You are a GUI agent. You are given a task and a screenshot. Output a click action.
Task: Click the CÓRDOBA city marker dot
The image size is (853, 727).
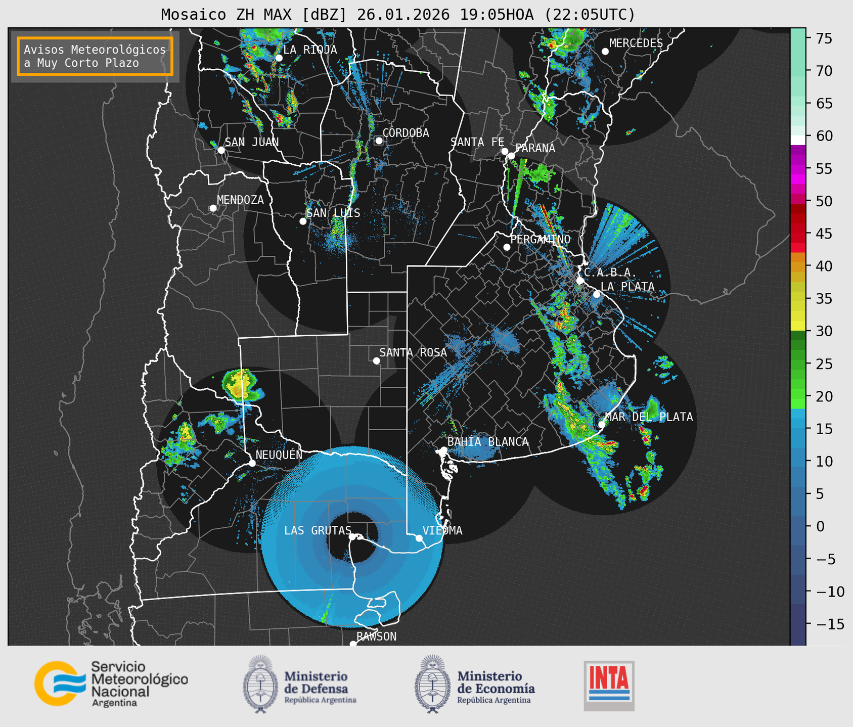point(379,141)
